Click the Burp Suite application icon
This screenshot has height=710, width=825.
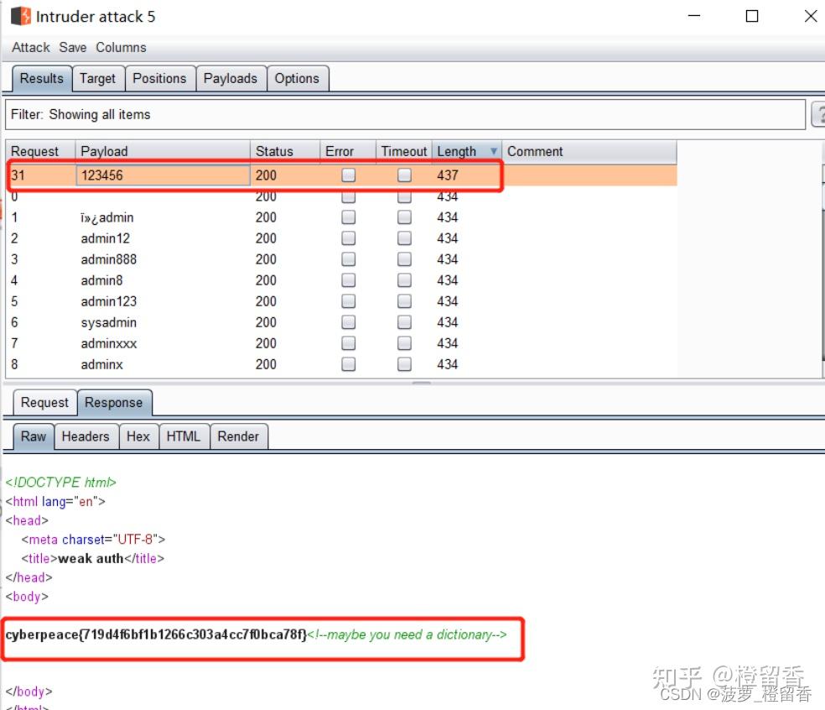pos(21,16)
